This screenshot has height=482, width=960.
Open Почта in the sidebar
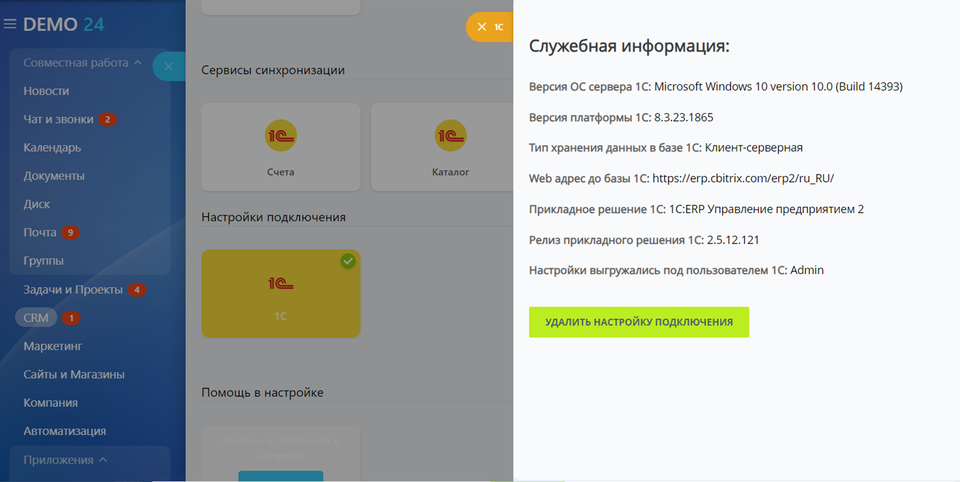tap(39, 232)
